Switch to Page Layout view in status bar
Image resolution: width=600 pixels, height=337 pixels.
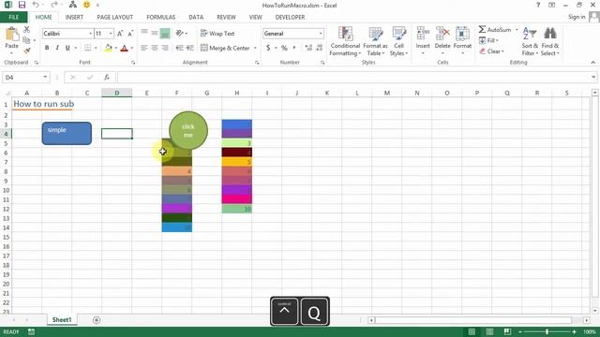pos(489,331)
